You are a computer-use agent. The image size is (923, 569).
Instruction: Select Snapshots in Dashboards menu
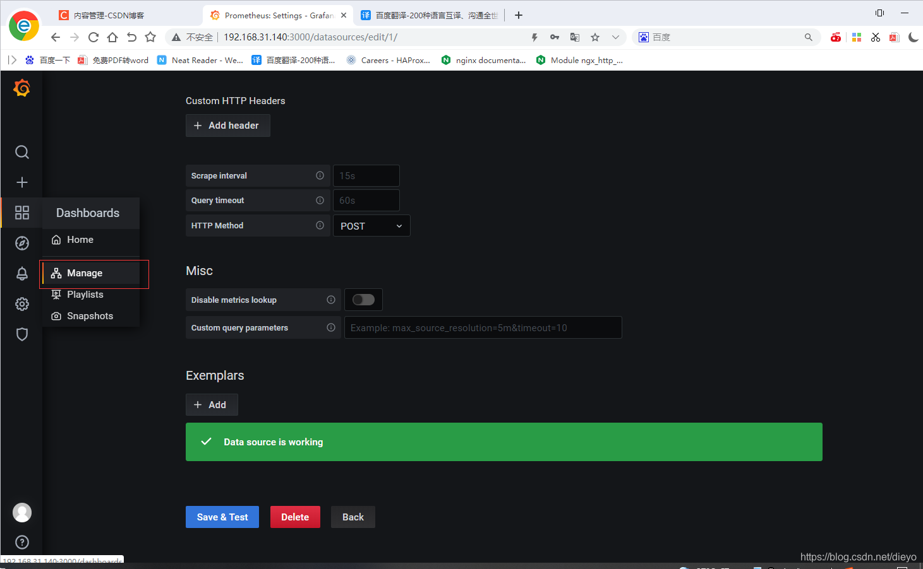coord(91,316)
